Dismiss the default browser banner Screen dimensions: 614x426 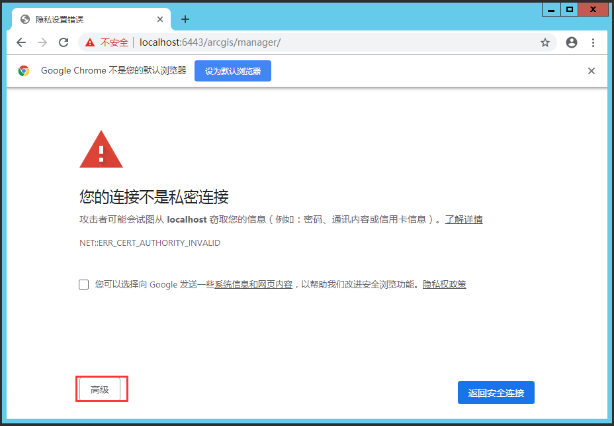tap(591, 70)
